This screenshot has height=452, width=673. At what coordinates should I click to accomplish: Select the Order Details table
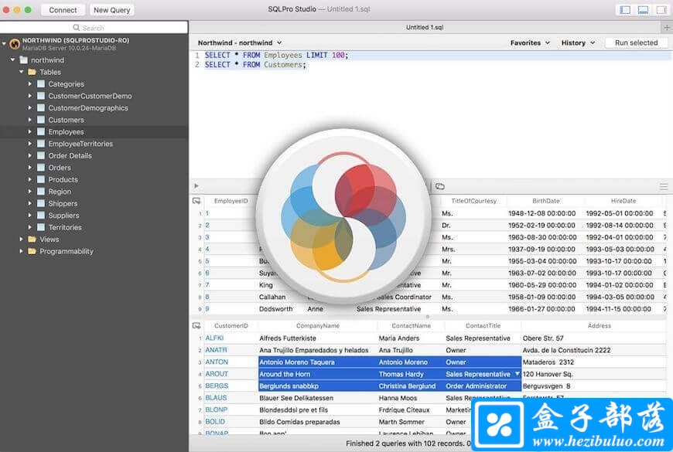[70, 155]
